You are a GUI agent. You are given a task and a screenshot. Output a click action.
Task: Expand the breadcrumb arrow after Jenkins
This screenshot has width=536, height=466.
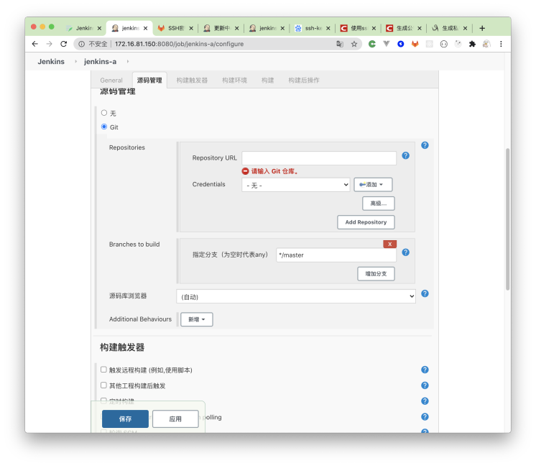[75, 61]
